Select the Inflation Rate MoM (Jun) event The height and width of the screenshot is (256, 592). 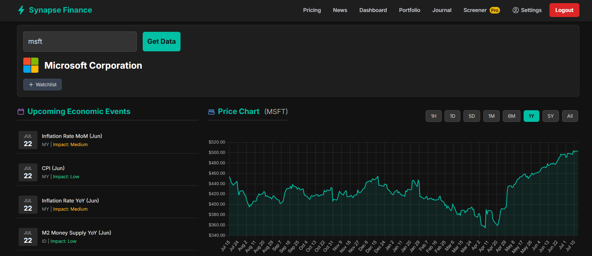pos(108,140)
